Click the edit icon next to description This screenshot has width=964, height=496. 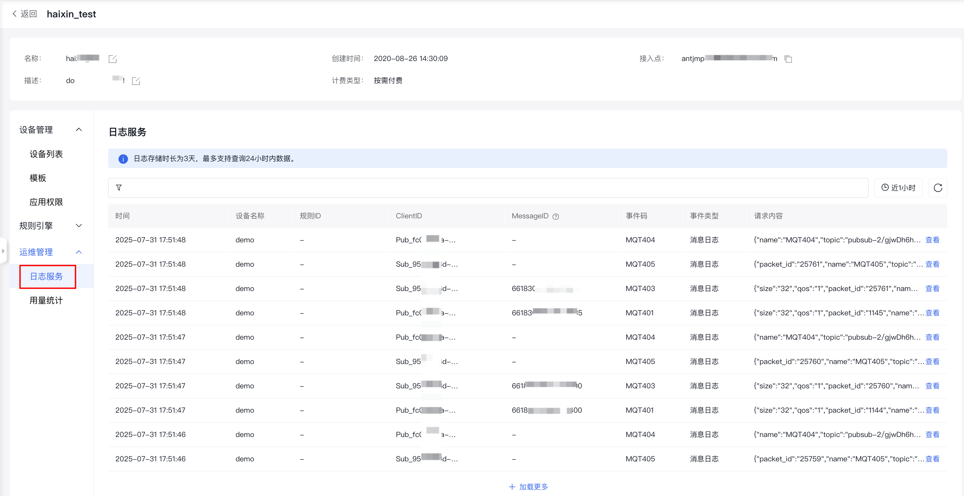click(136, 81)
